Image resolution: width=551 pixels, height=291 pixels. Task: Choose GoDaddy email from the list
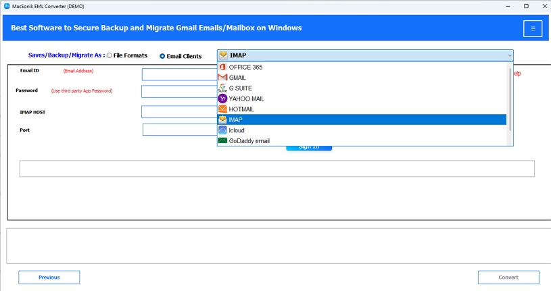pyautogui.click(x=362, y=140)
